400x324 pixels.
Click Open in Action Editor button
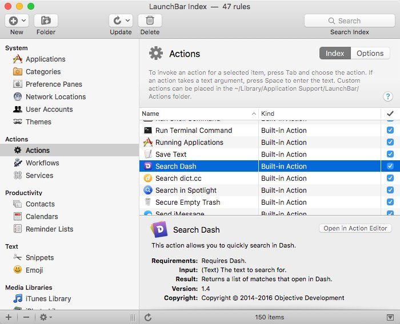pyautogui.click(x=355, y=228)
